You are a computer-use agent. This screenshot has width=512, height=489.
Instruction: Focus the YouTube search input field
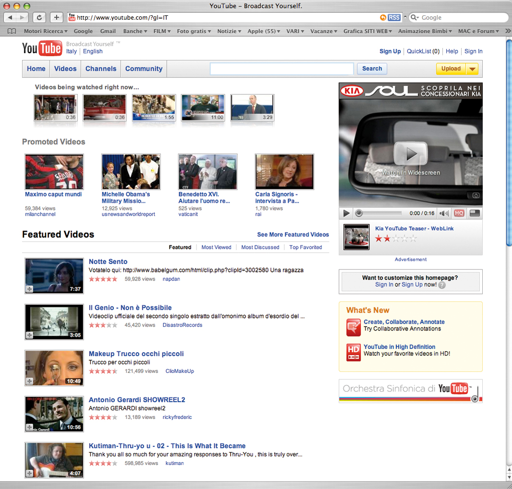(x=282, y=69)
